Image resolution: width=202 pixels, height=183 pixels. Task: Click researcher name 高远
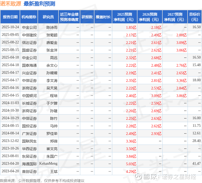pyautogui.click(x=54, y=58)
